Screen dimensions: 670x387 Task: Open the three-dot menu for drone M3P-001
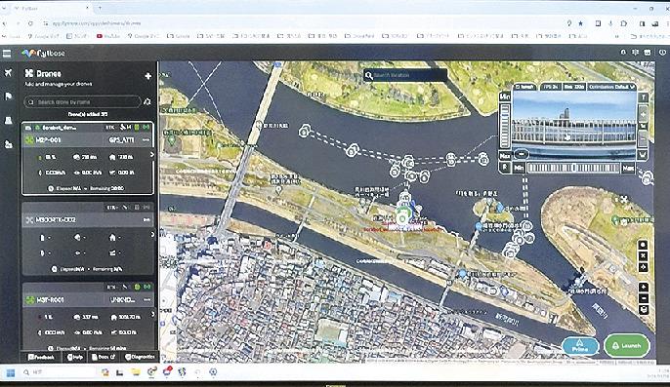tap(147, 140)
